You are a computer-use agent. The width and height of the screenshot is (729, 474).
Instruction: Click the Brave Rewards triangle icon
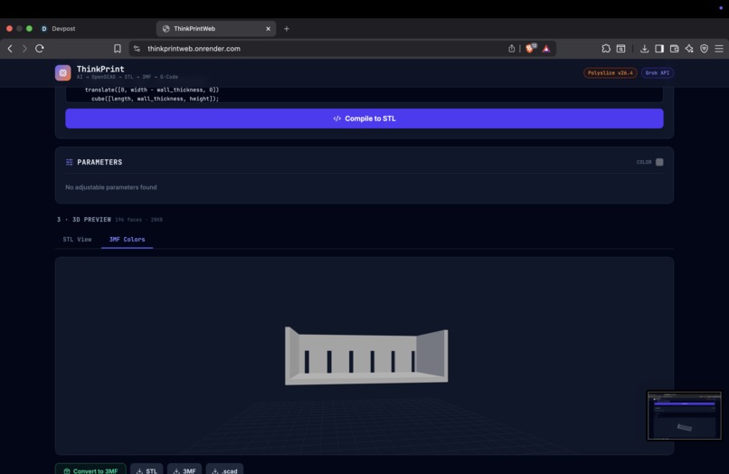click(546, 48)
